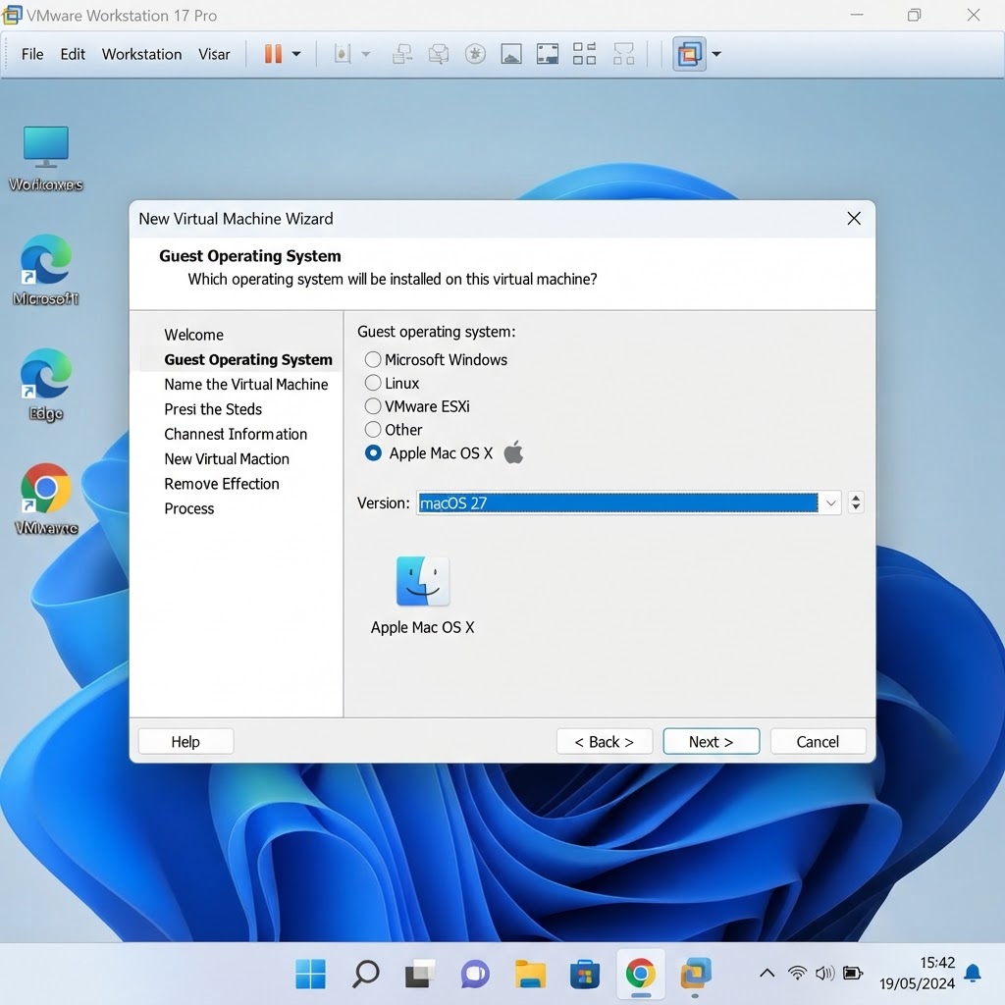Select Process sidebar step
The width and height of the screenshot is (1005, 1005).
(189, 509)
